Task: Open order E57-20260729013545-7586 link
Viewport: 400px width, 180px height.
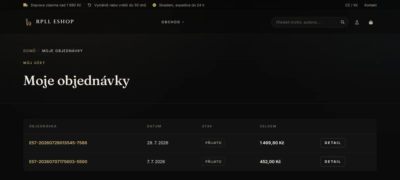Action: click(58, 143)
